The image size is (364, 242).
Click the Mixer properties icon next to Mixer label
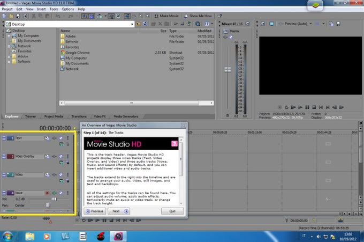(247, 24)
